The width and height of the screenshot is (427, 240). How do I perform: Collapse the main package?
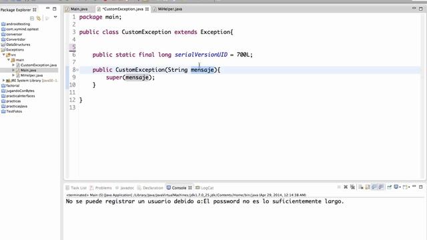9,60
